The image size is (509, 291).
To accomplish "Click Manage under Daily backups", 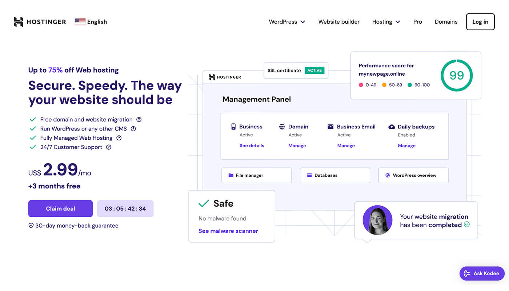I will point(406,145).
